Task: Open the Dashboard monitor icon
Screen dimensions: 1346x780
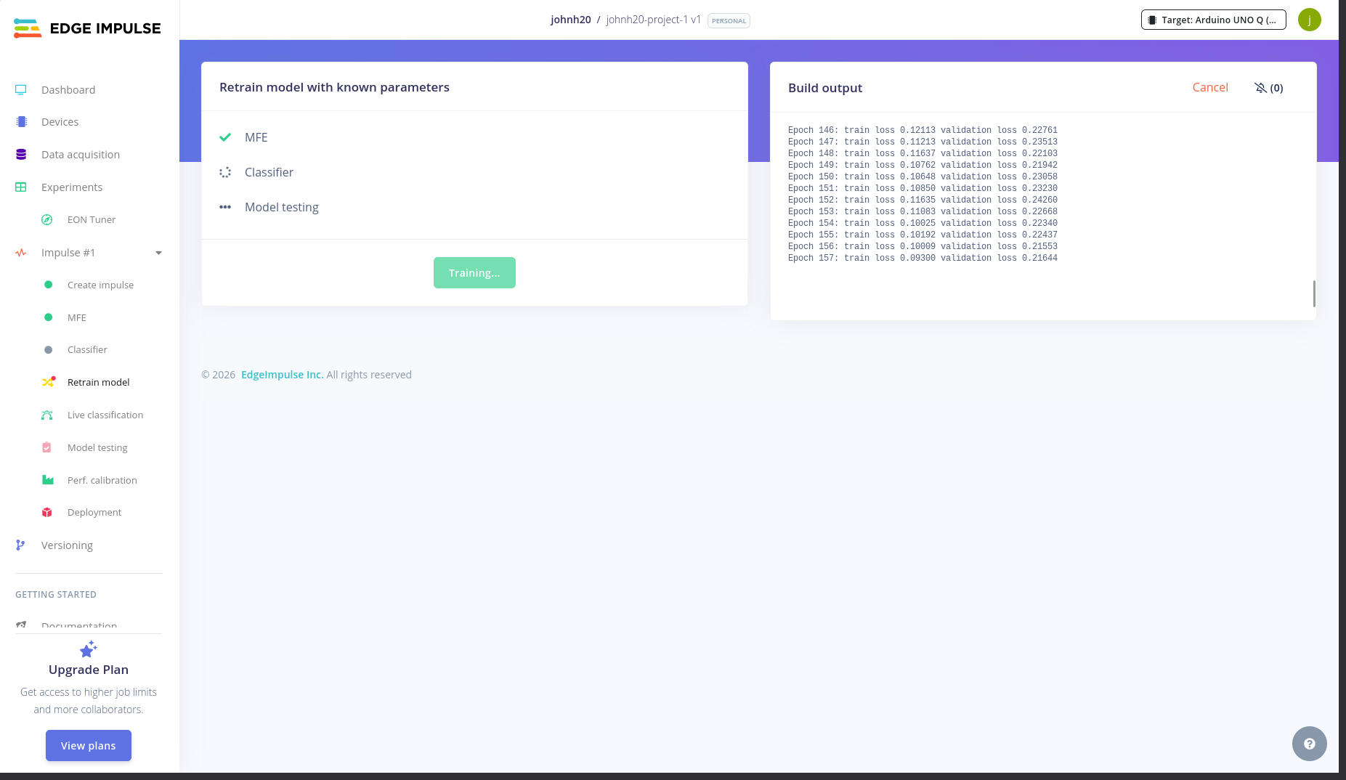Action: [x=21, y=89]
